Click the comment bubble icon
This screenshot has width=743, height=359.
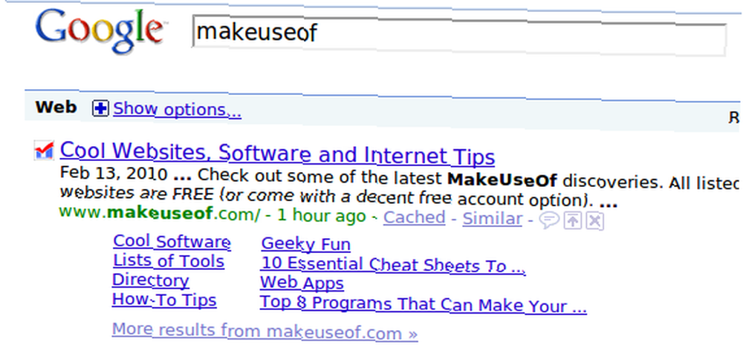[x=550, y=220]
